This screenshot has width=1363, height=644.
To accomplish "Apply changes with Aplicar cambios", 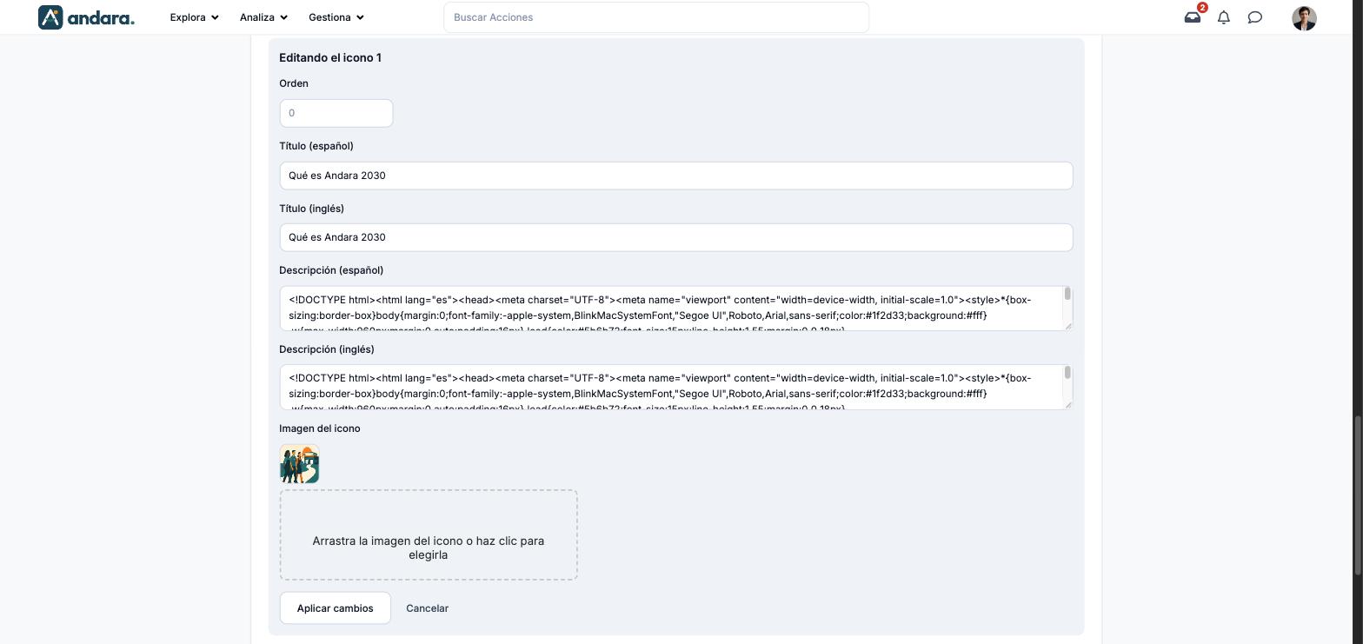I will coord(336,608).
